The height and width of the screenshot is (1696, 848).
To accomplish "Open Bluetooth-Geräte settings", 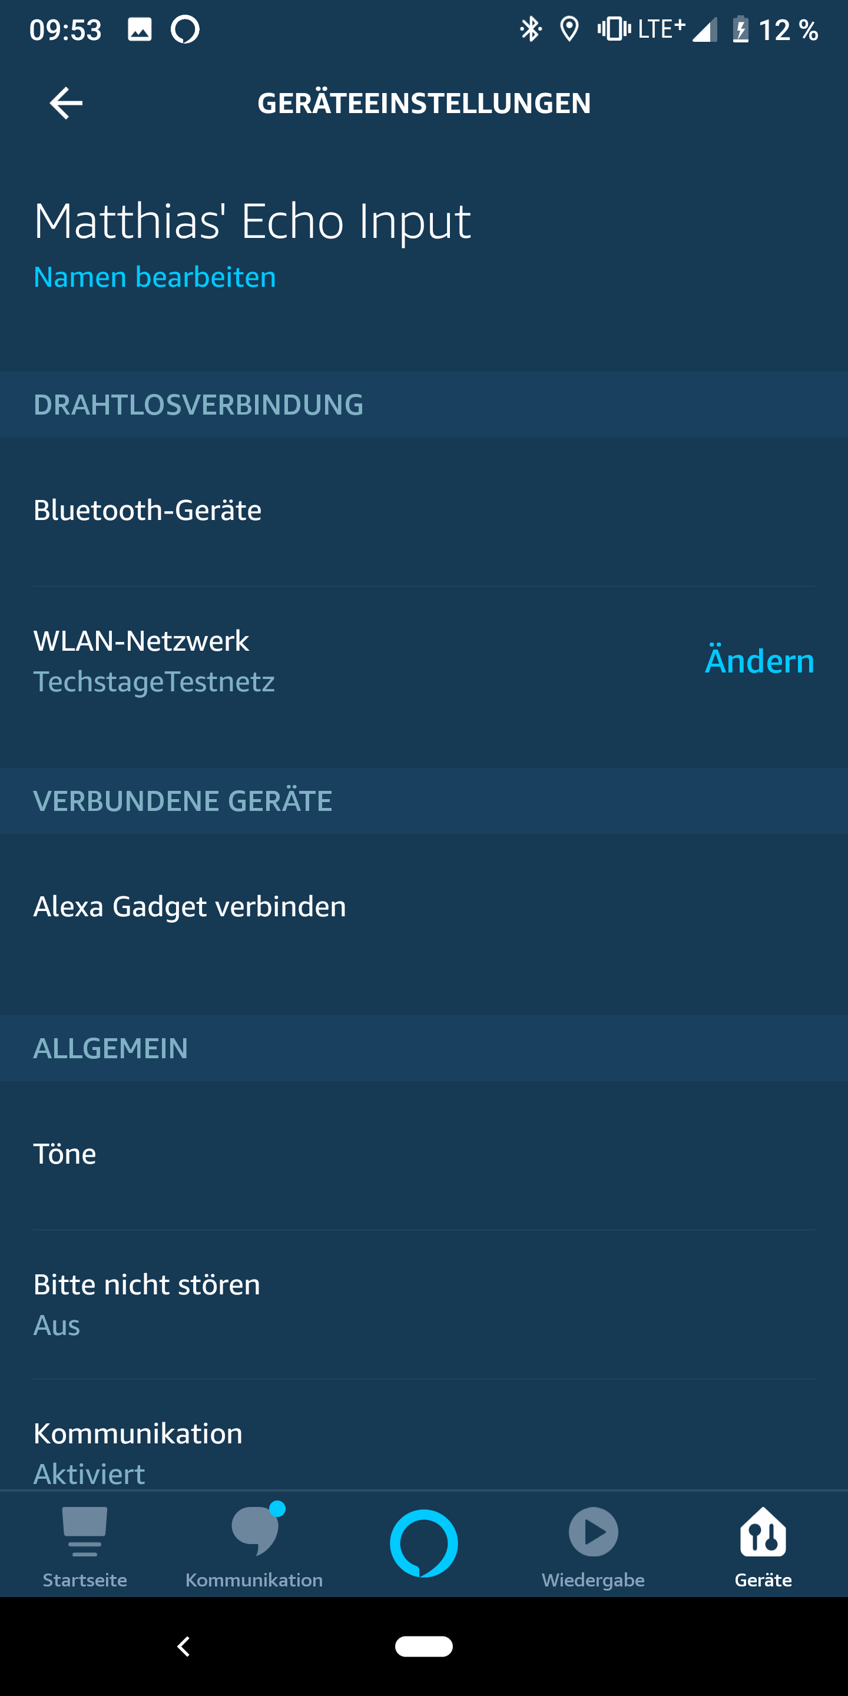I will pyautogui.click(x=147, y=510).
